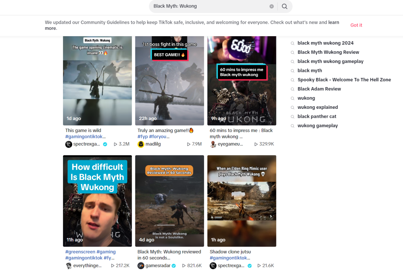Screen dimensions: 403x274
Task: Click verified badge next to gamesradar
Action: click(174, 266)
